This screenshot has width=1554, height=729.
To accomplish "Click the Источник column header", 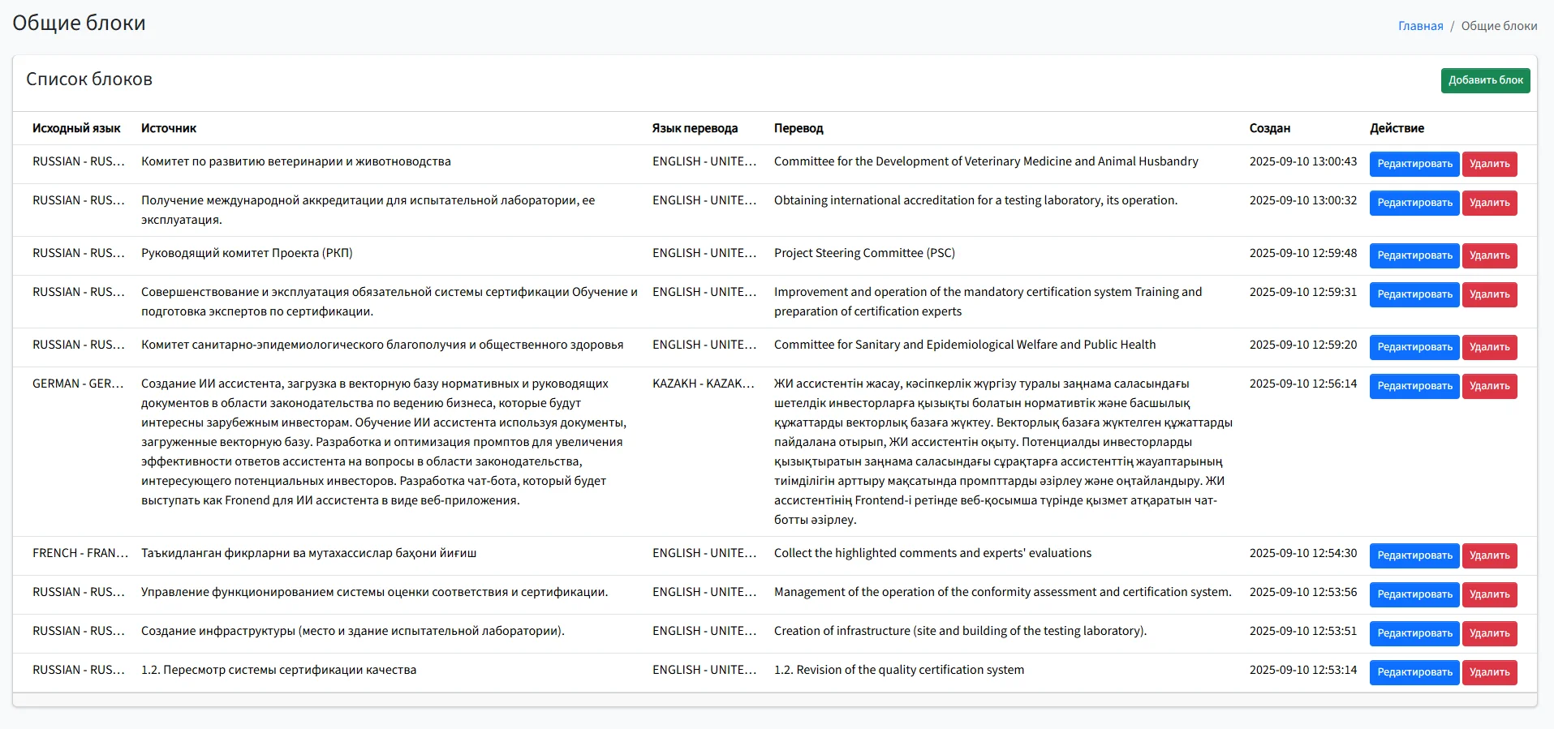I will click(169, 128).
